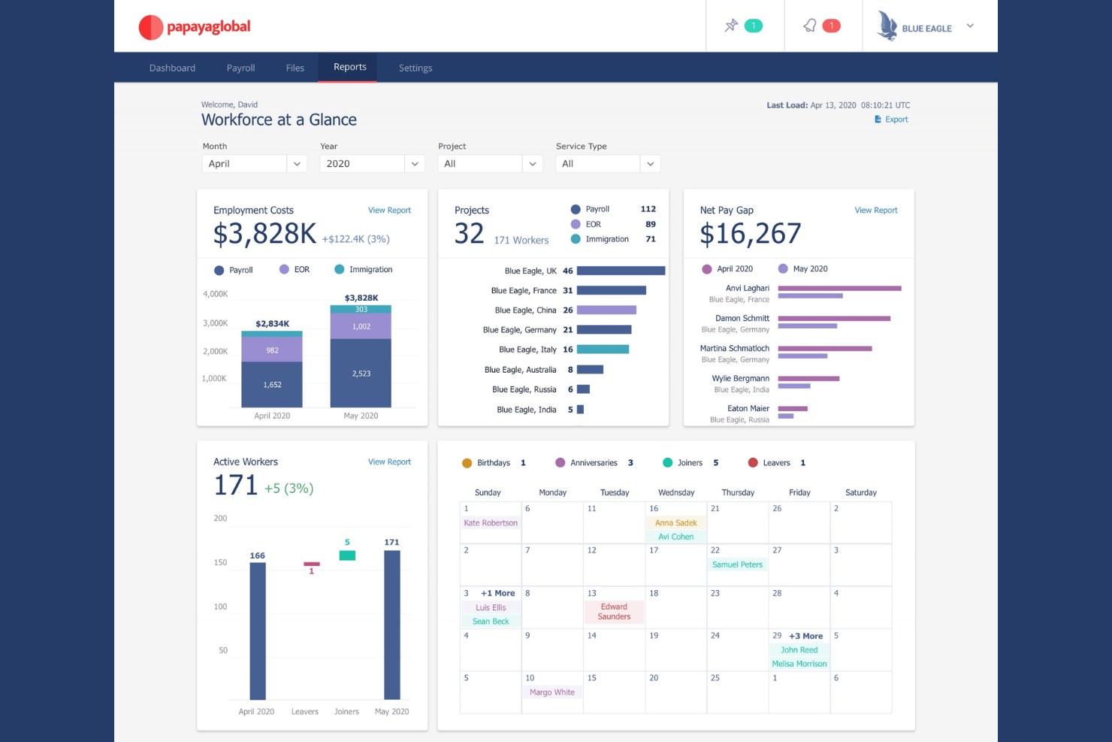Click the Immigration legend dot in Projects
The height and width of the screenshot is (742, 1112).
tap(576, 239)
